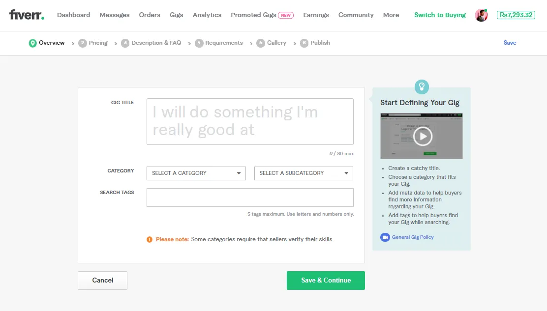Image resolution: width=547 pixels, height=311 pixels.
Task: Open the Dashboard menu
Action: click(73, 15)
